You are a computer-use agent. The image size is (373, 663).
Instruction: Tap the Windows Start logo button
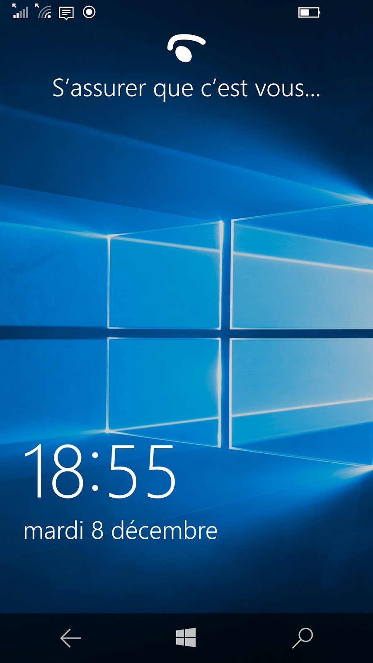(186, 638)
